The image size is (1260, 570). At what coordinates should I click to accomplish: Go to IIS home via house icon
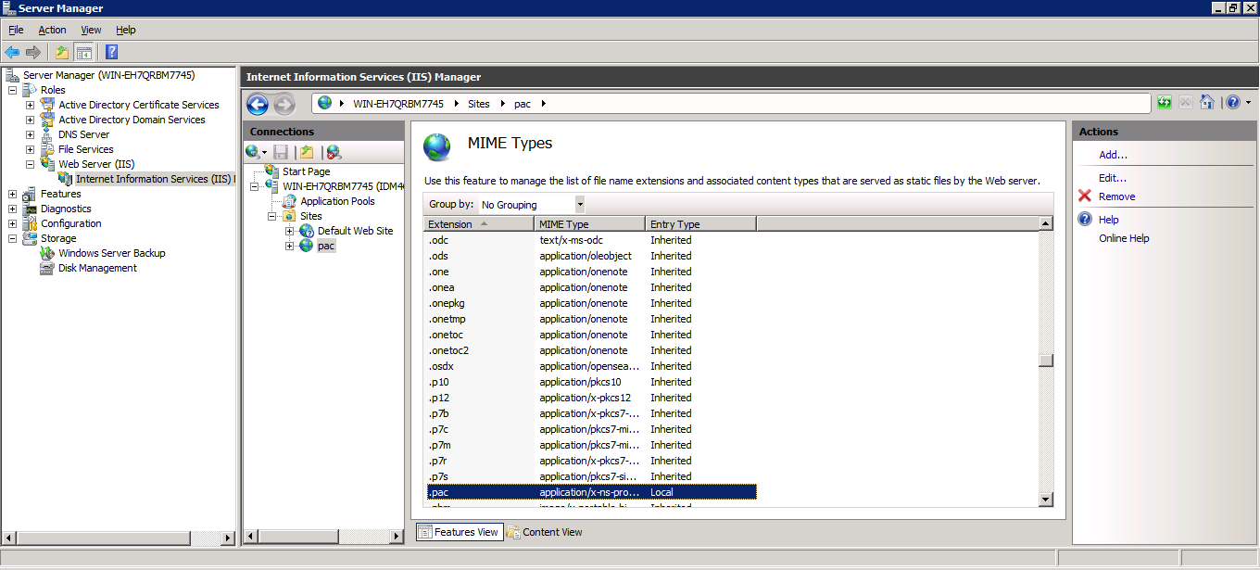[x=1206, y=103]
